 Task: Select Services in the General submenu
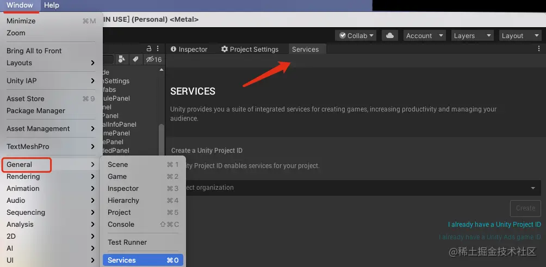tap(143, 260)
